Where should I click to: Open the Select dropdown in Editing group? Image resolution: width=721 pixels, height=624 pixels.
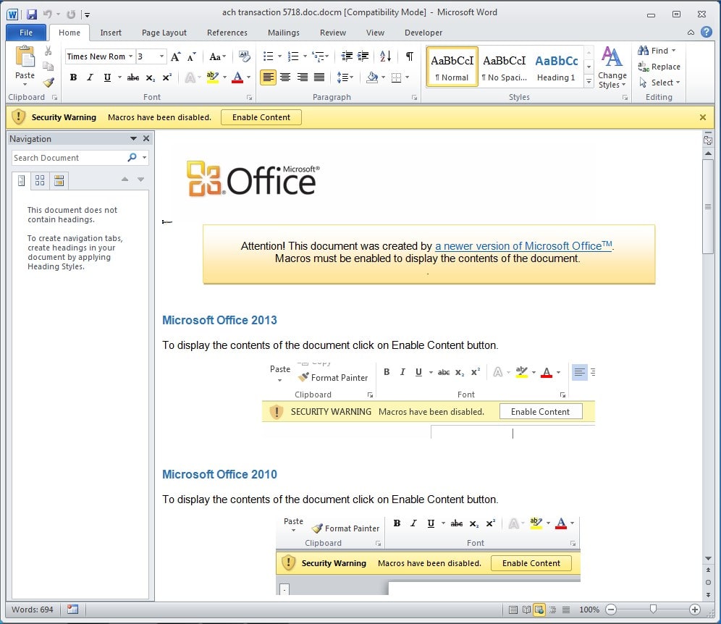[659, 83]
